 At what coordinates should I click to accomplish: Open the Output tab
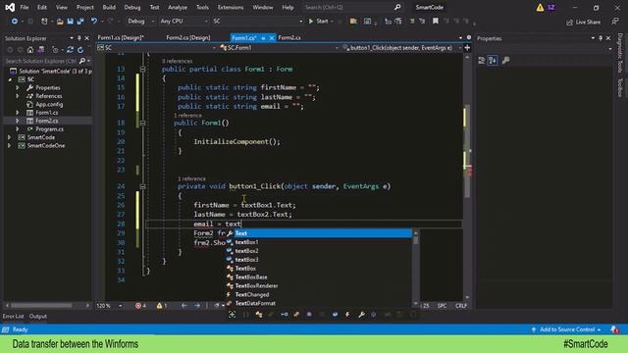(38, 316)
